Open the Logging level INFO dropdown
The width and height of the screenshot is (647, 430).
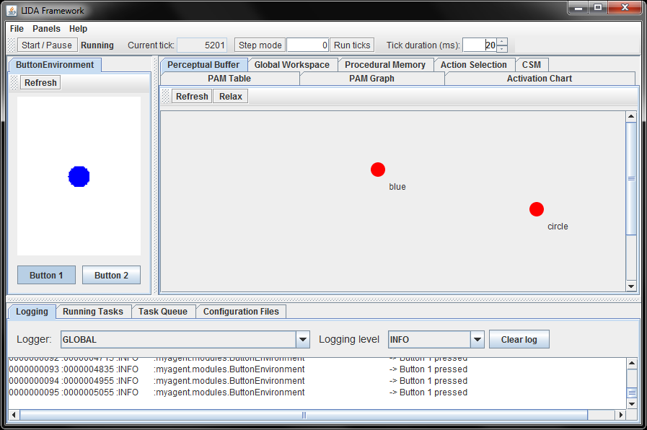pos(477,340)
